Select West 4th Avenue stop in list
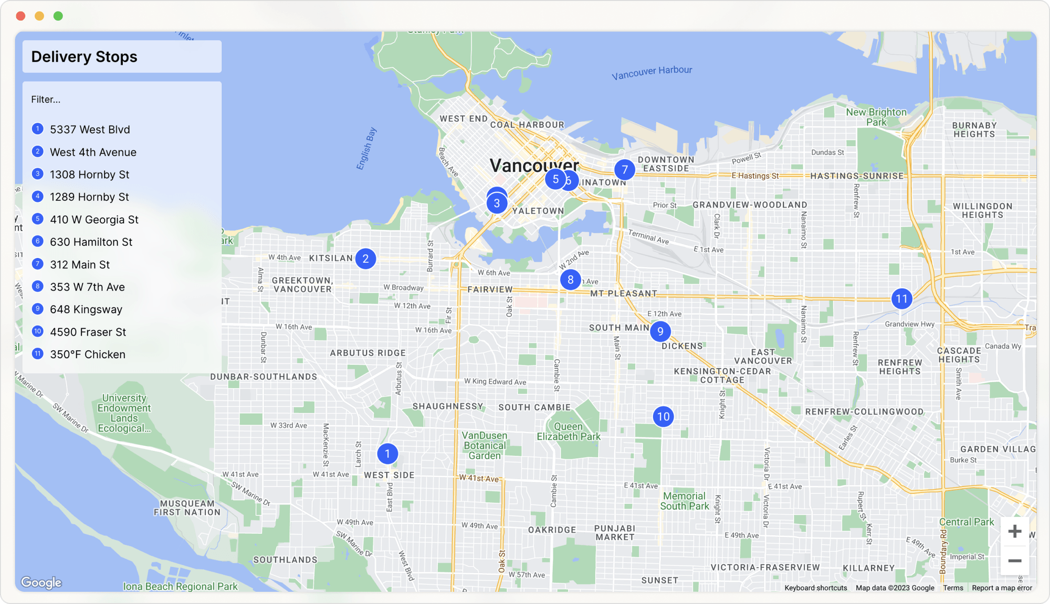Image resolution: width=1050 pixels, height=604 pixels. 93,152
